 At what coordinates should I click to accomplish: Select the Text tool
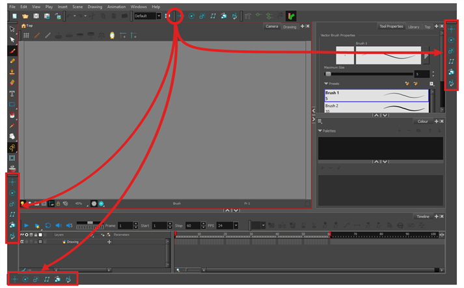[12, 94]
